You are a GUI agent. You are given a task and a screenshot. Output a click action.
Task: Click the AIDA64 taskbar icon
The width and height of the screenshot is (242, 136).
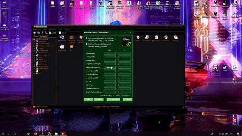click(63, 134)
